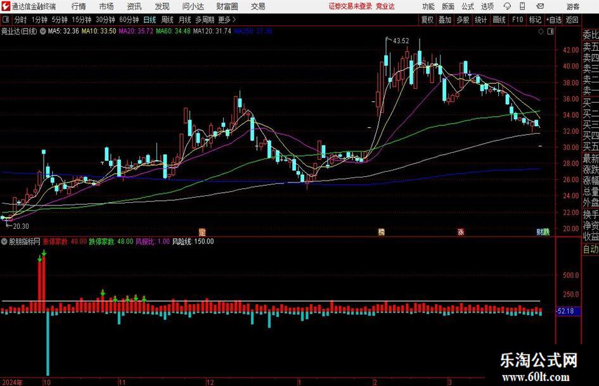Open the mobile phone icon in top bar
The image size is (599, 386).
pos(522,6)
